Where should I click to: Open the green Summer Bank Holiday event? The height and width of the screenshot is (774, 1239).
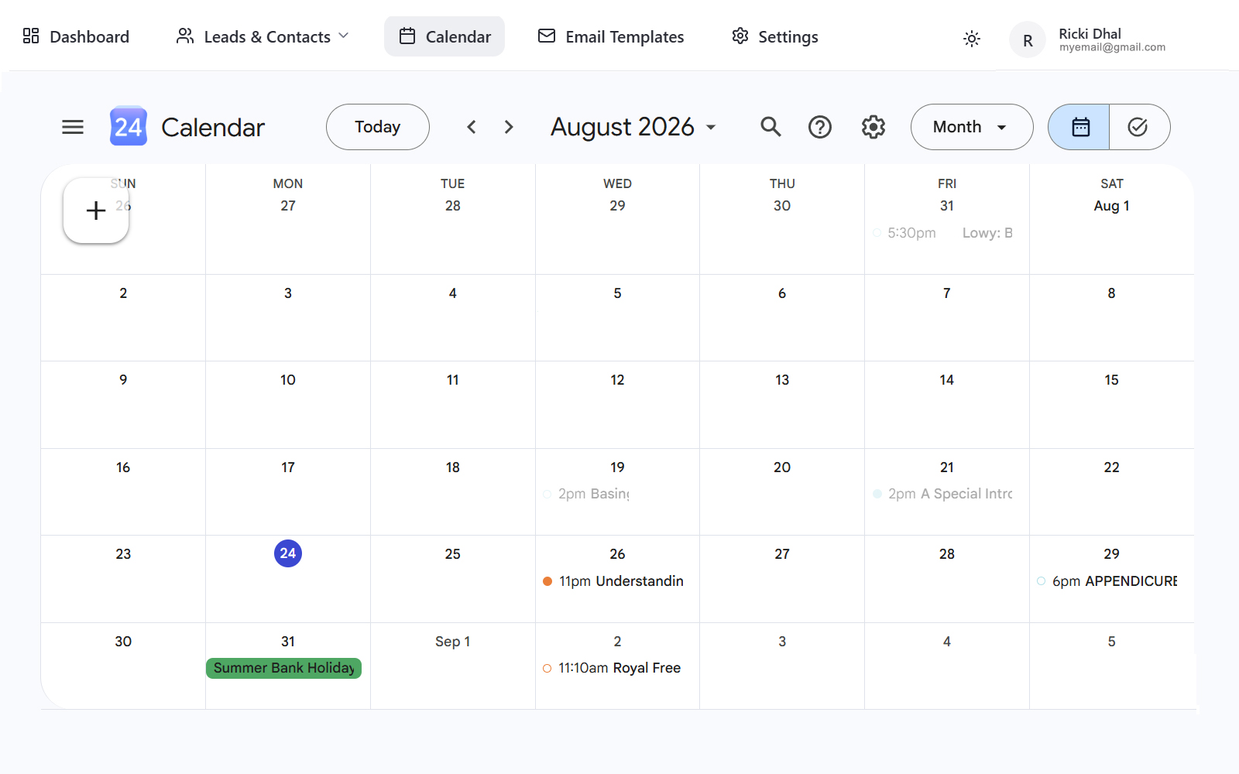coord(283,668)
